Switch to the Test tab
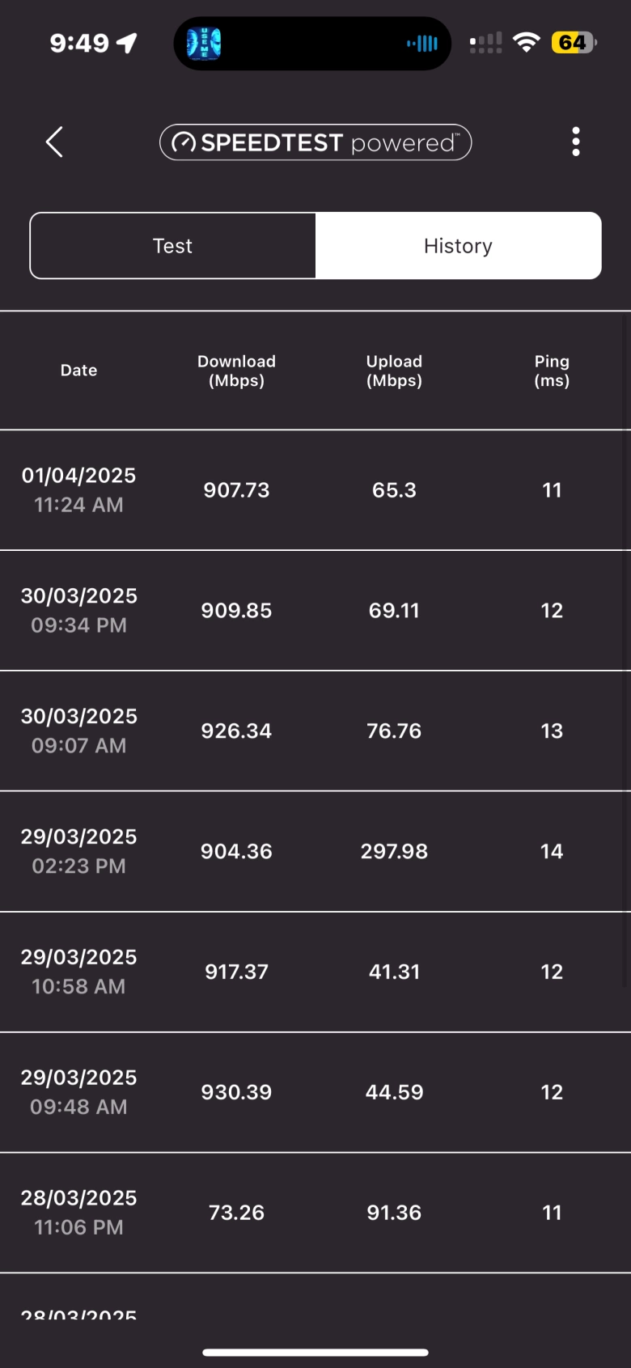 173,246
